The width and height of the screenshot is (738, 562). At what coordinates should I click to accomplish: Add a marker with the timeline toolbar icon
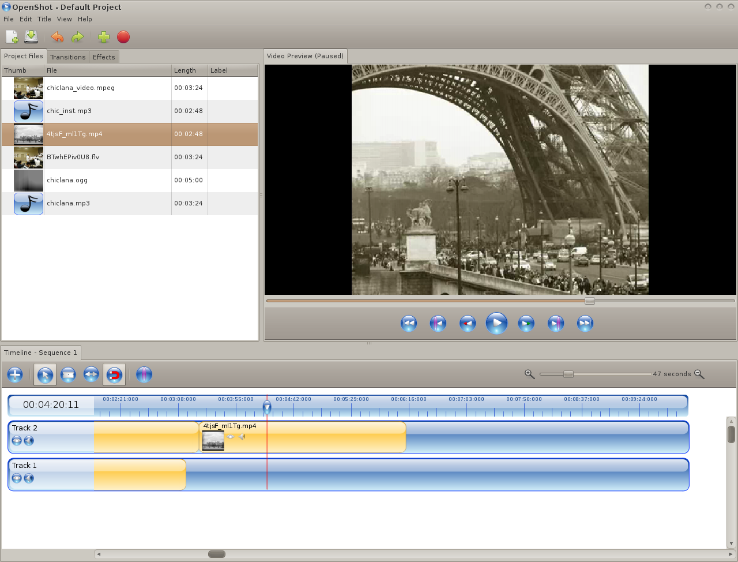[x=144, y=374]
